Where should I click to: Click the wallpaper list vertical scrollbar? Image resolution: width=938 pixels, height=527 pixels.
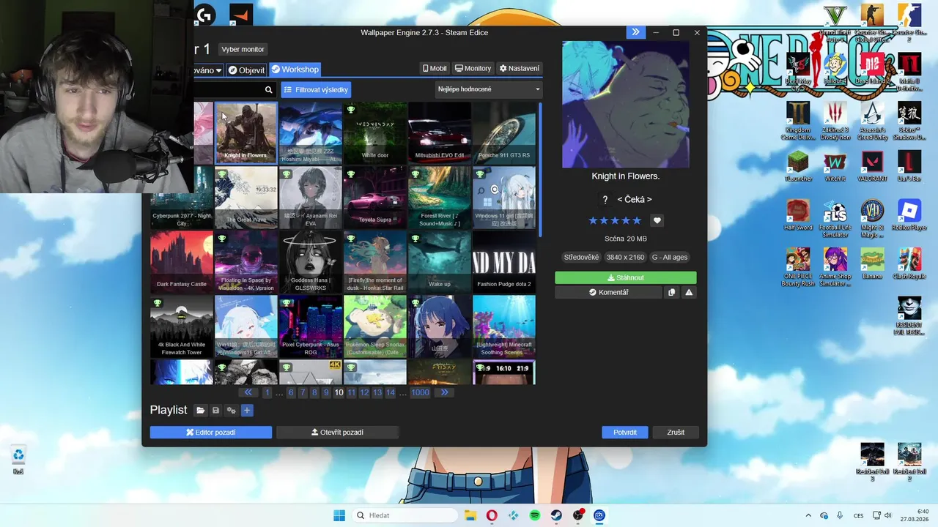[x=540, y=170]
